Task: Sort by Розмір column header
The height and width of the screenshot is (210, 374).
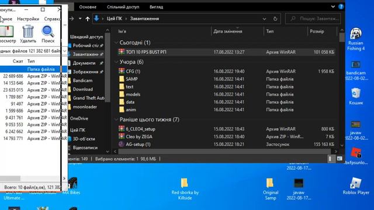Action: 317,31
